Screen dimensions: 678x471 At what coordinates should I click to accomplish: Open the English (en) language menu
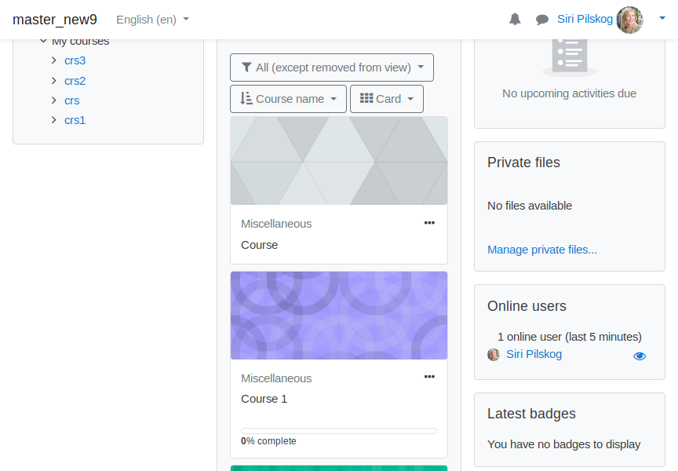pos(153,20)
